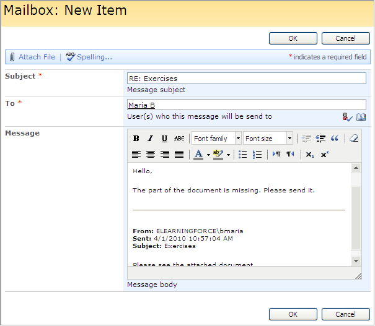375x326 pixels.
Task: Center align the message text
Action: pyautogui.click(x=150, y=155)
